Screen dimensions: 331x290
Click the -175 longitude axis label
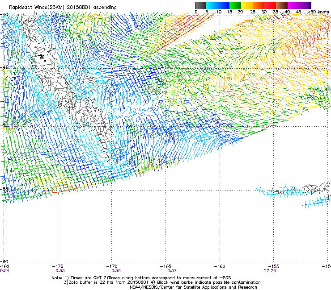point(58,266)
